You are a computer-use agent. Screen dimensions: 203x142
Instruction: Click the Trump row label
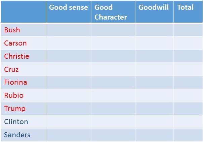(x=15, y=109)
